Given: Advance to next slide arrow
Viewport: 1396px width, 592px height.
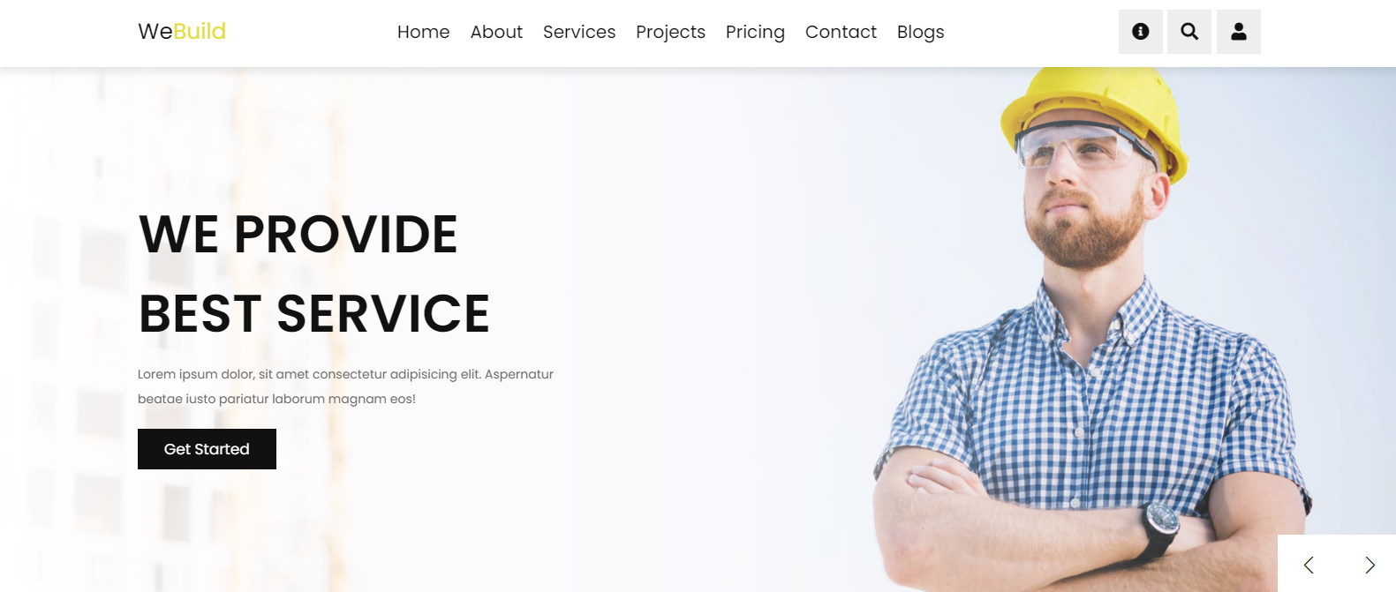Looking at the screenshot, I should coord(1370,565).
